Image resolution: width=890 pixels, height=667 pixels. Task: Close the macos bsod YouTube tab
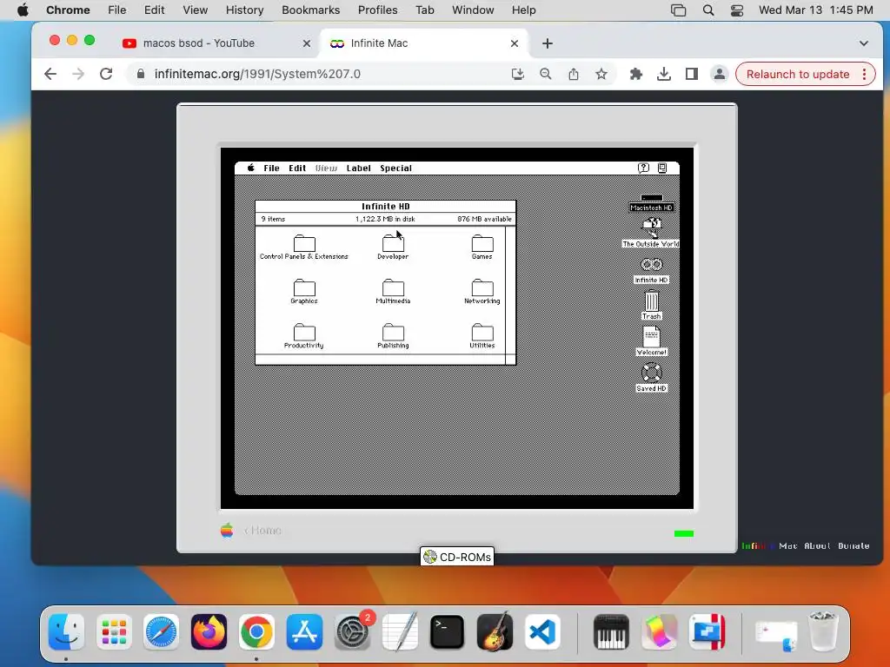point(307,43)
